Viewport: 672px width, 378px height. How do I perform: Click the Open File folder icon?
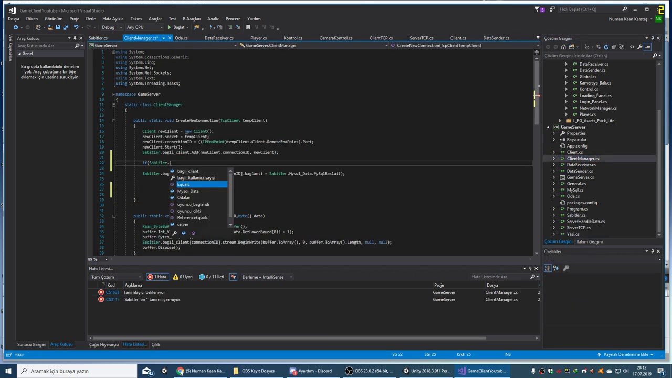50,27
